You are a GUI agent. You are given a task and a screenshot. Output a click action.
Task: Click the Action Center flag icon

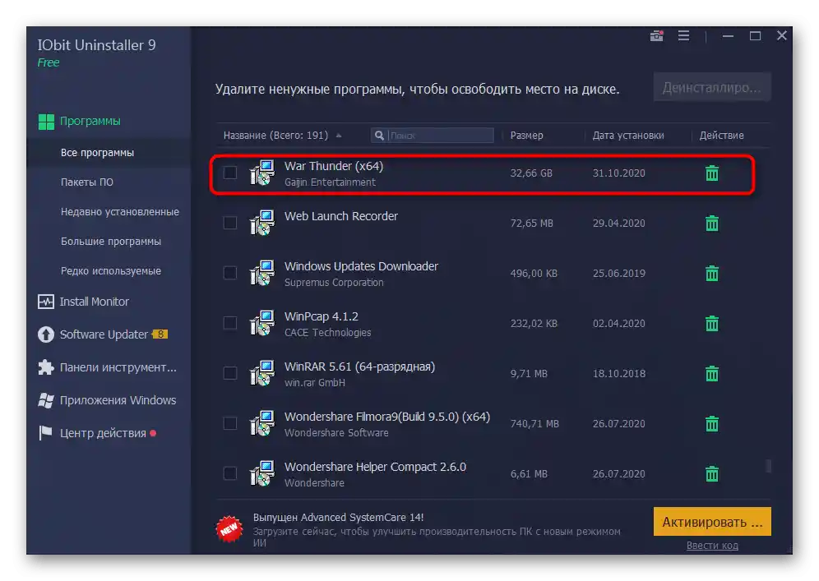[x=46, y=433]
